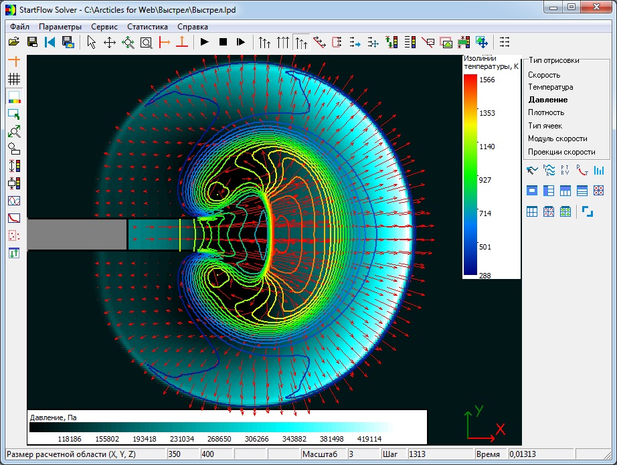The width and height of the screenshot is (617, 465).
Task: Toggle the grid display sidebar icon
Action: point(14,79)
